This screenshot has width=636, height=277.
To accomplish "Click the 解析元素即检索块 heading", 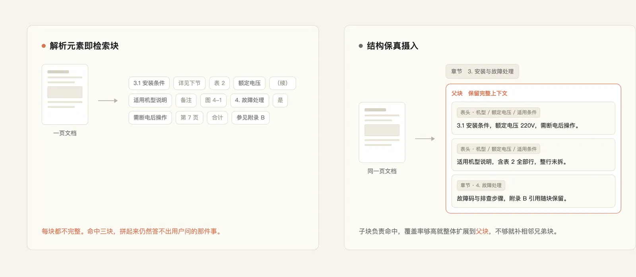I will tap(84, 46).
